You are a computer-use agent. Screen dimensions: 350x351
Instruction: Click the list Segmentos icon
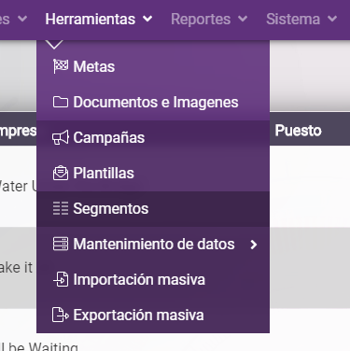(x=61, y=208)
